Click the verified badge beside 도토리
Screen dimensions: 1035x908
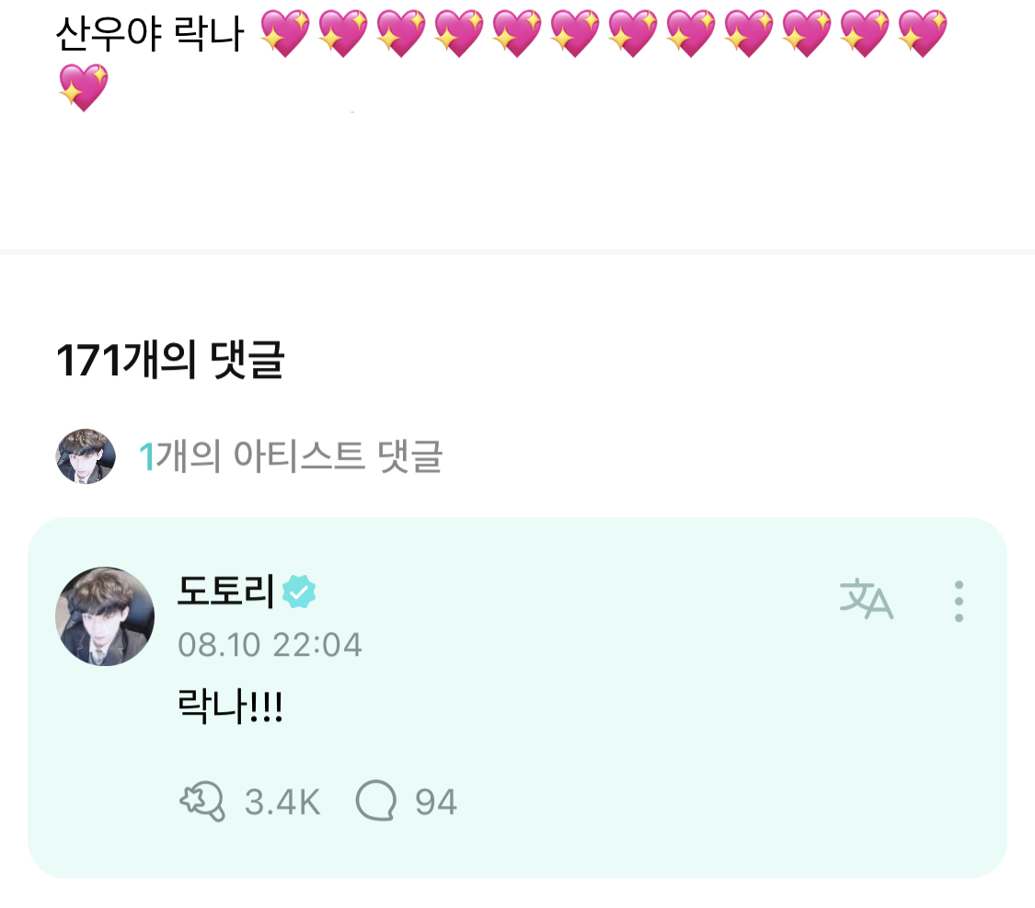click(299, 592)
